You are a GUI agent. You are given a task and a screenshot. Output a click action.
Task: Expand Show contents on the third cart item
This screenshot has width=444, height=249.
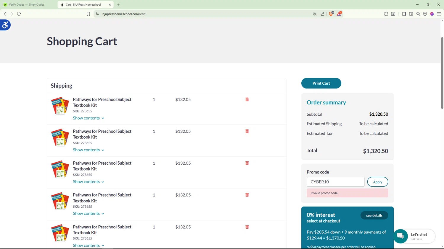tap(89, 182)
